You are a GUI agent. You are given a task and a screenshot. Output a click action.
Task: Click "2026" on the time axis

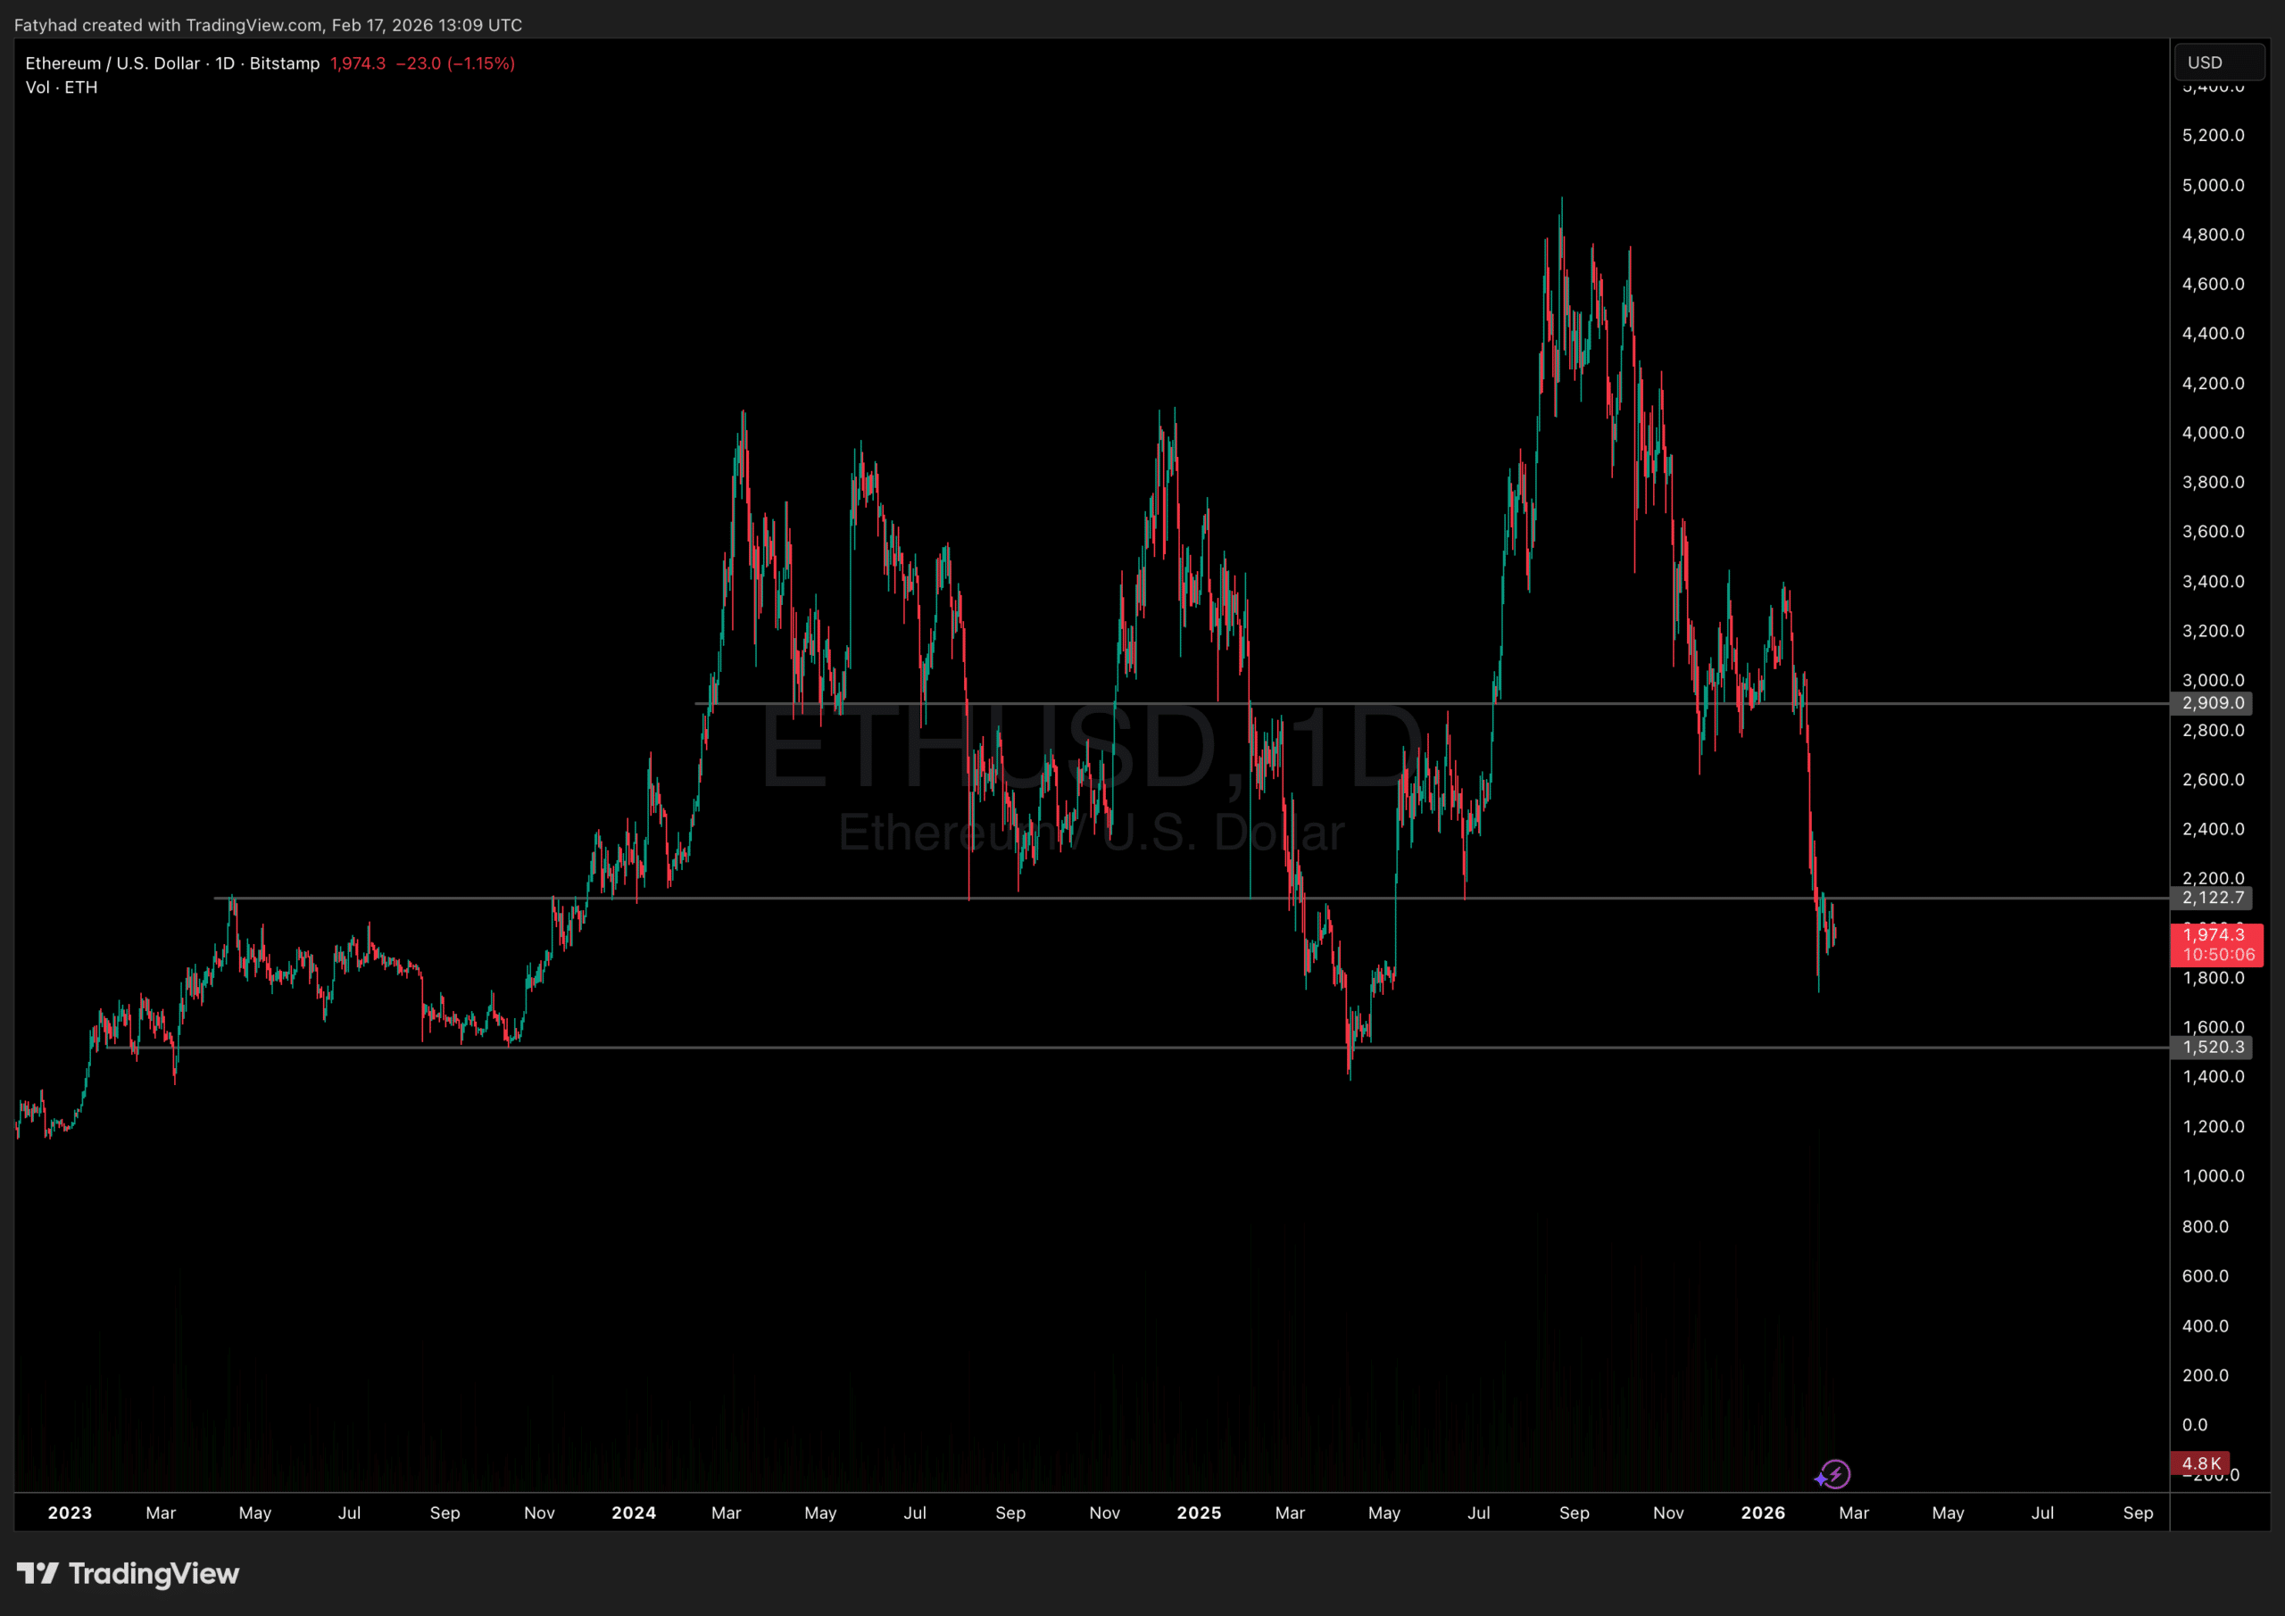[x=1764, y=1512]
